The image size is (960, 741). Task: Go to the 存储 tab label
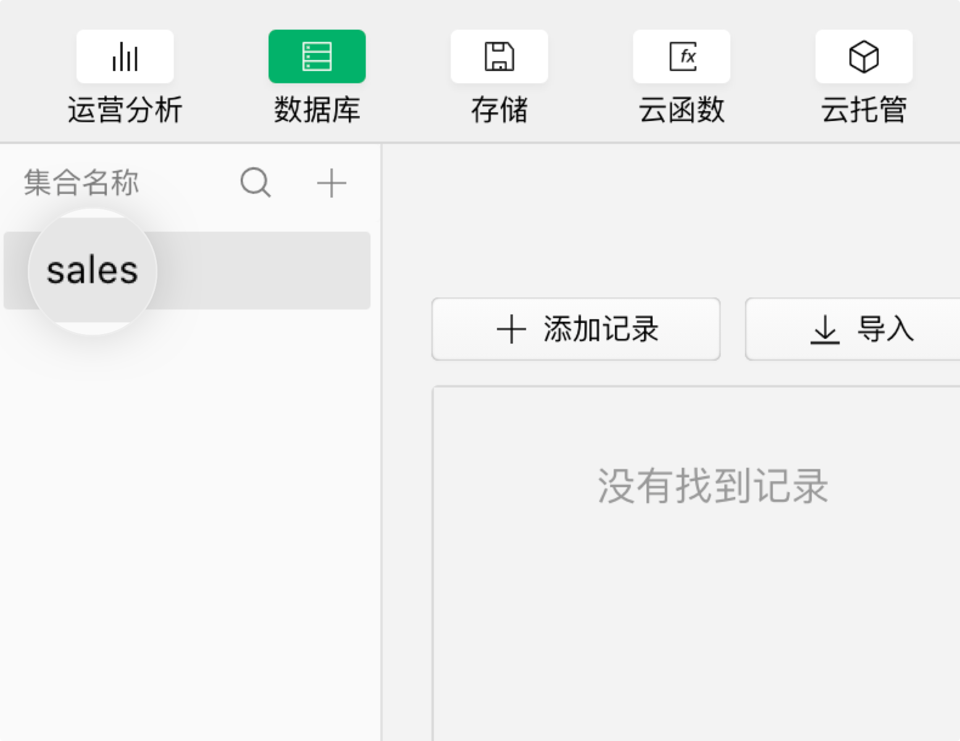coord(499,111)
